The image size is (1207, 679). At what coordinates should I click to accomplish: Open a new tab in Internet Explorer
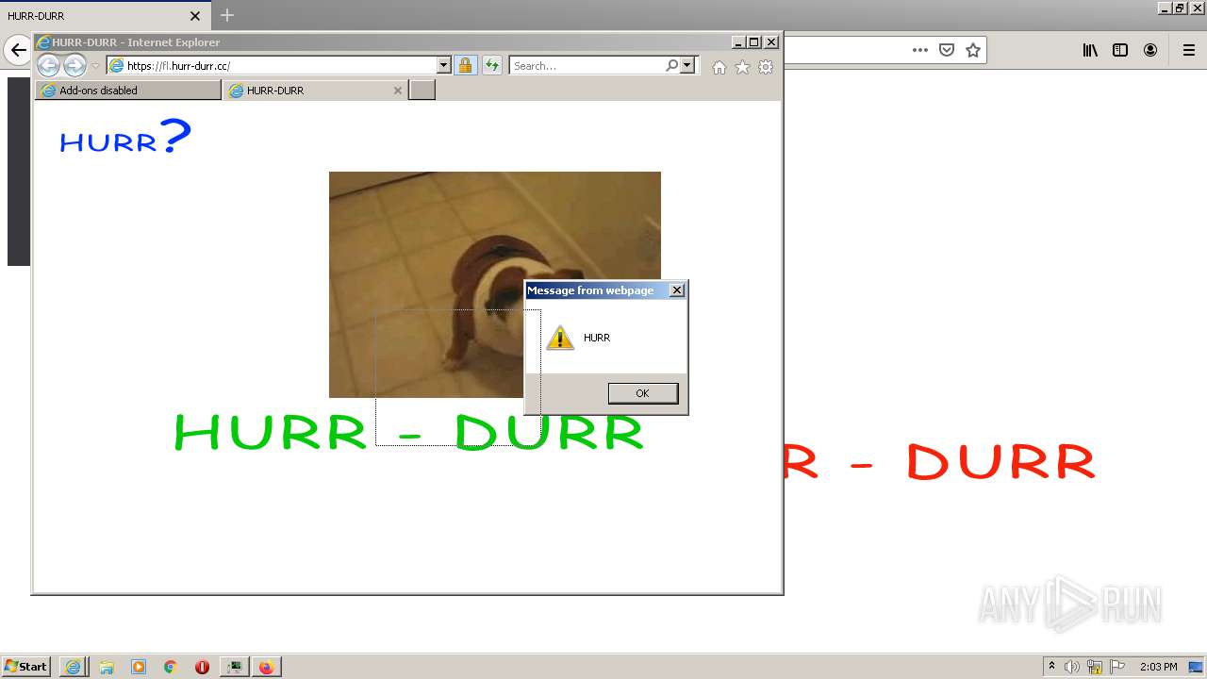(x=422, y=91)
